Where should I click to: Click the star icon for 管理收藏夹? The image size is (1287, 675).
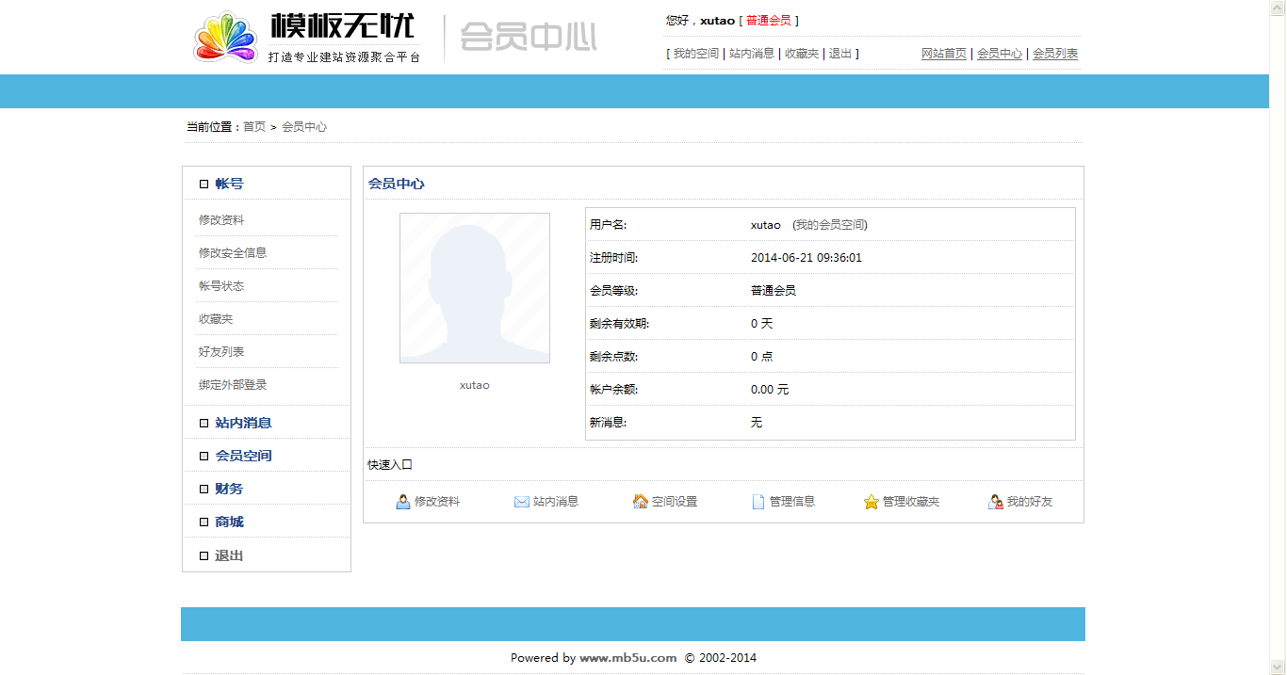[872, 502]
